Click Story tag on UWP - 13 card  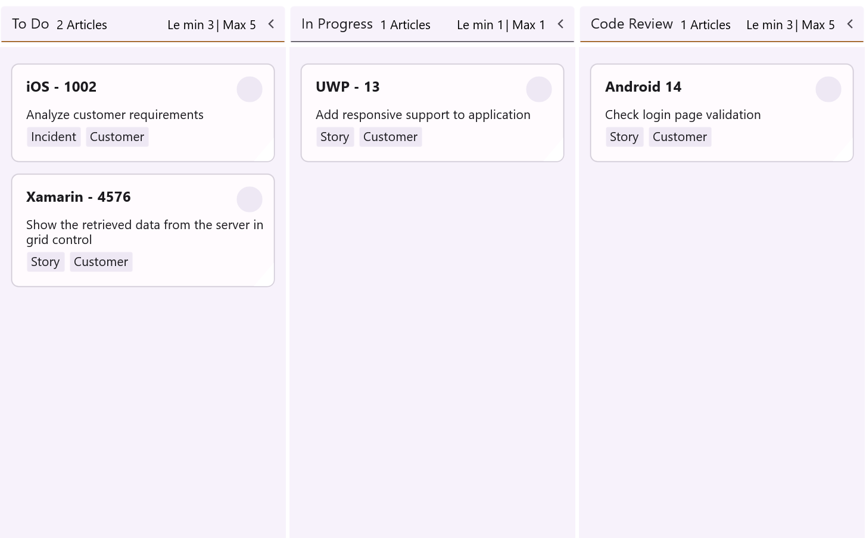coord(335,137)
